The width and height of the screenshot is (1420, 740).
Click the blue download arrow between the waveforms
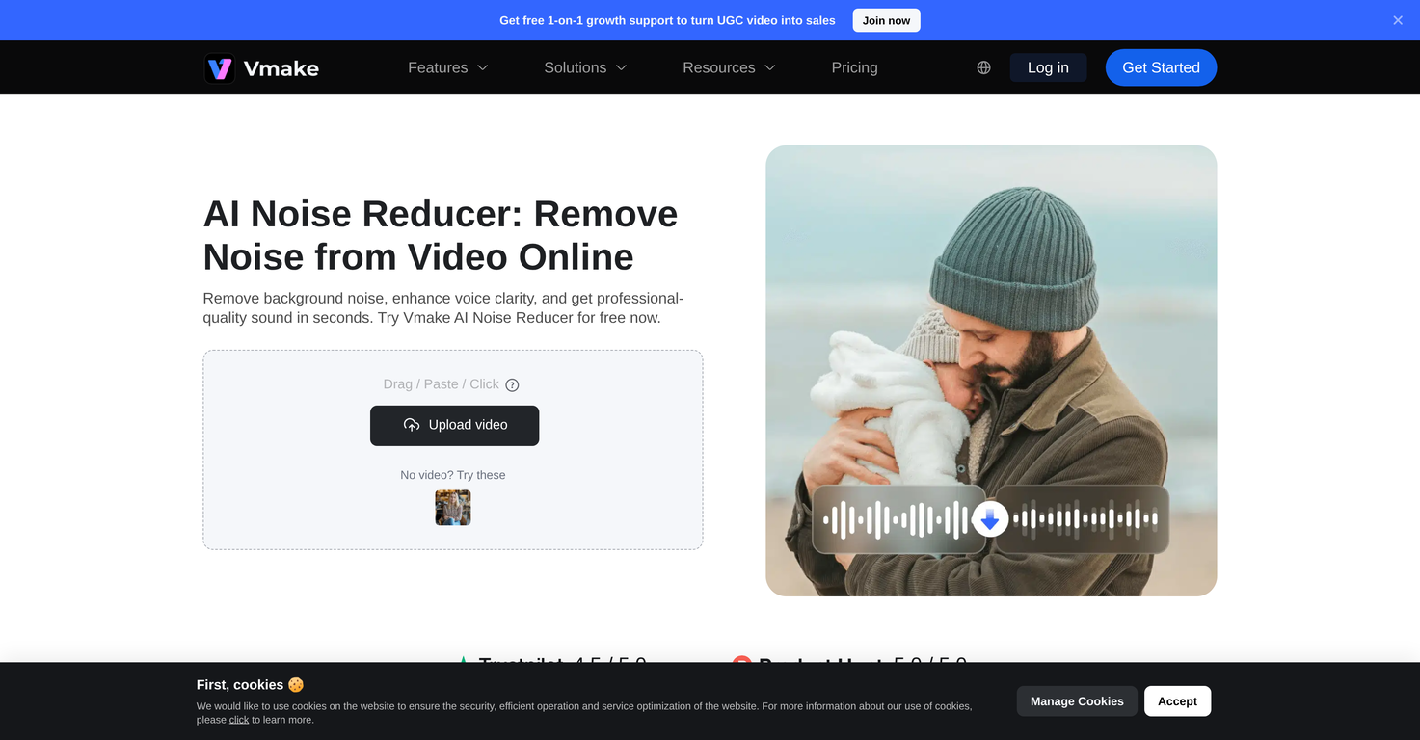[989, 518]
